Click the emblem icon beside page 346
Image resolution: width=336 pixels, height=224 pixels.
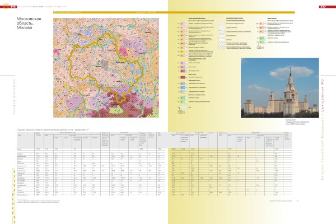tap(4, 6)
